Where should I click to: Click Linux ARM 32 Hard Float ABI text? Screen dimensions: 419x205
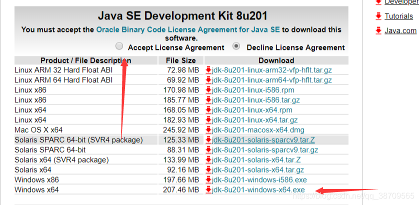[x=63, y=70]
